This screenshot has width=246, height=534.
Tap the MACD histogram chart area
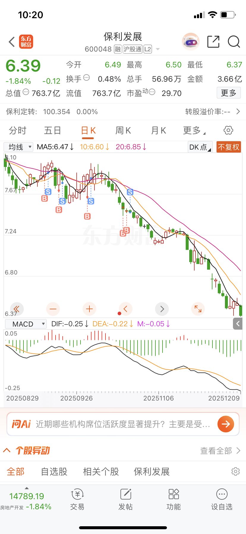coord(123,361)
